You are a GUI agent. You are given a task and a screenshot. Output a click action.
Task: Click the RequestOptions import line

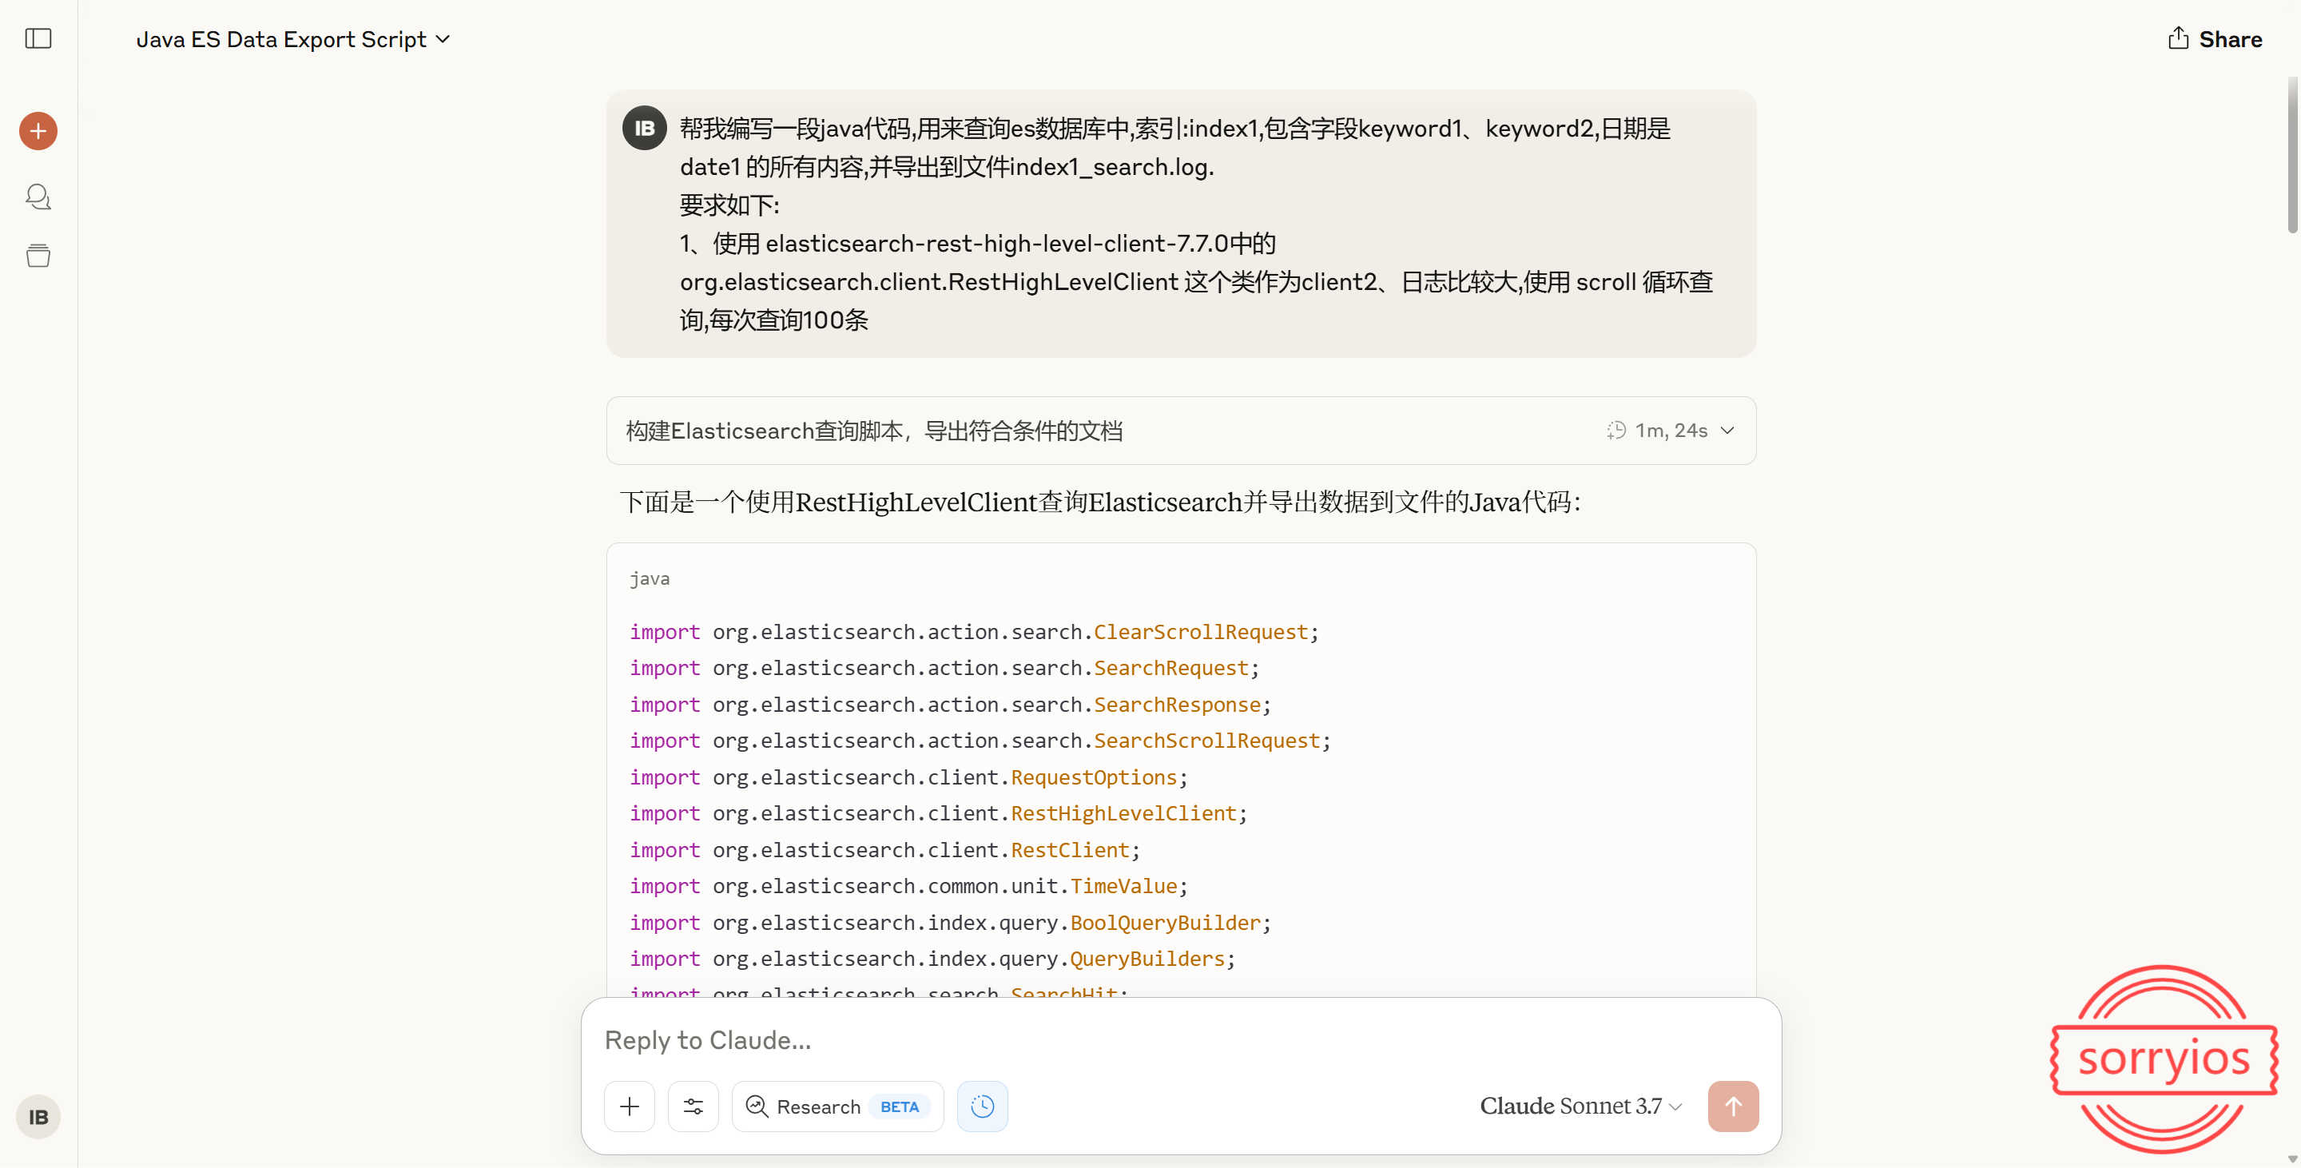point(908,778)
